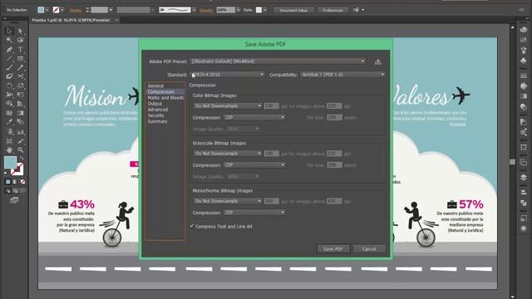Select the Zoom tool

tap(21, 149)
